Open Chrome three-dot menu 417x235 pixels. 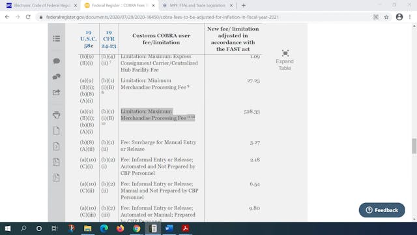pyautogui.click(x=410, y=17)
